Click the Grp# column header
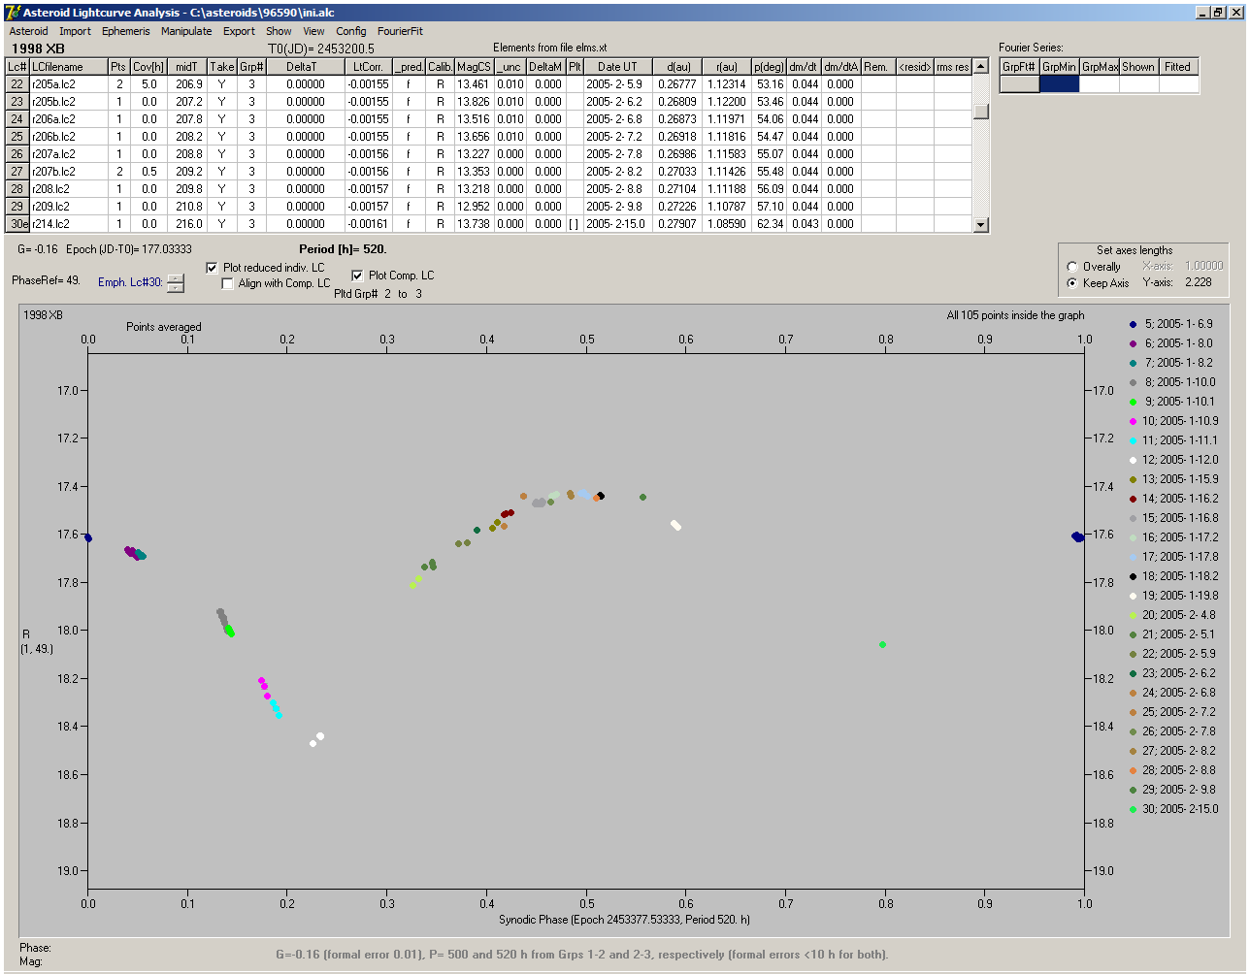This screenshot has height=974, width=1250. coord(251,67)
